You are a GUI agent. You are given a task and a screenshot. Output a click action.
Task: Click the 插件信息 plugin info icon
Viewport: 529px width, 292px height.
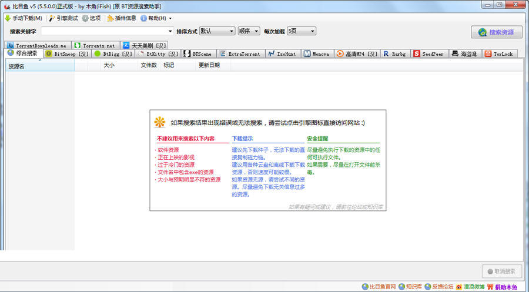(x=110, y=18)
